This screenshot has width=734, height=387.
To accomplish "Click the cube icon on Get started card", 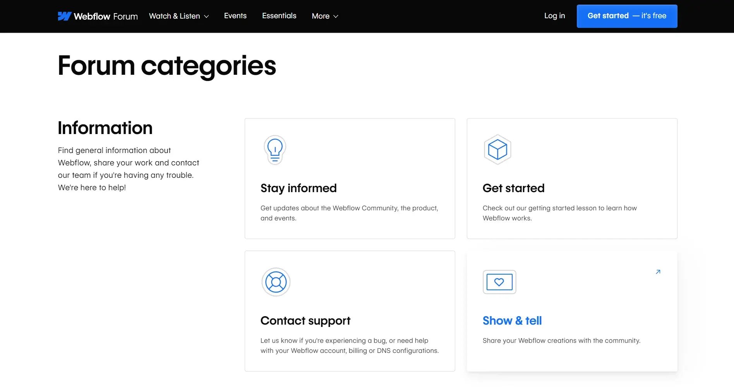I will (x=497, y=150).
